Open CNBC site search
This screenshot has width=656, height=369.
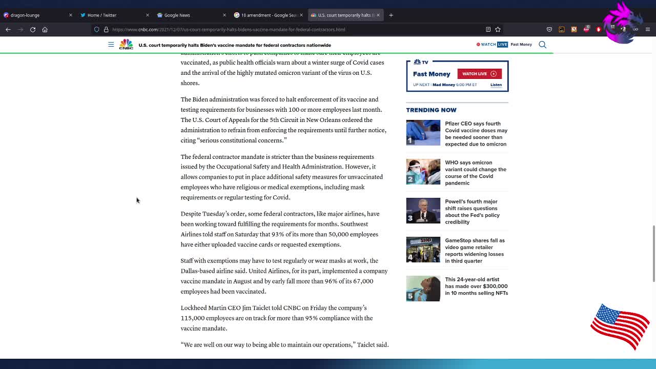pyautogui.click(x=542, y=45)
